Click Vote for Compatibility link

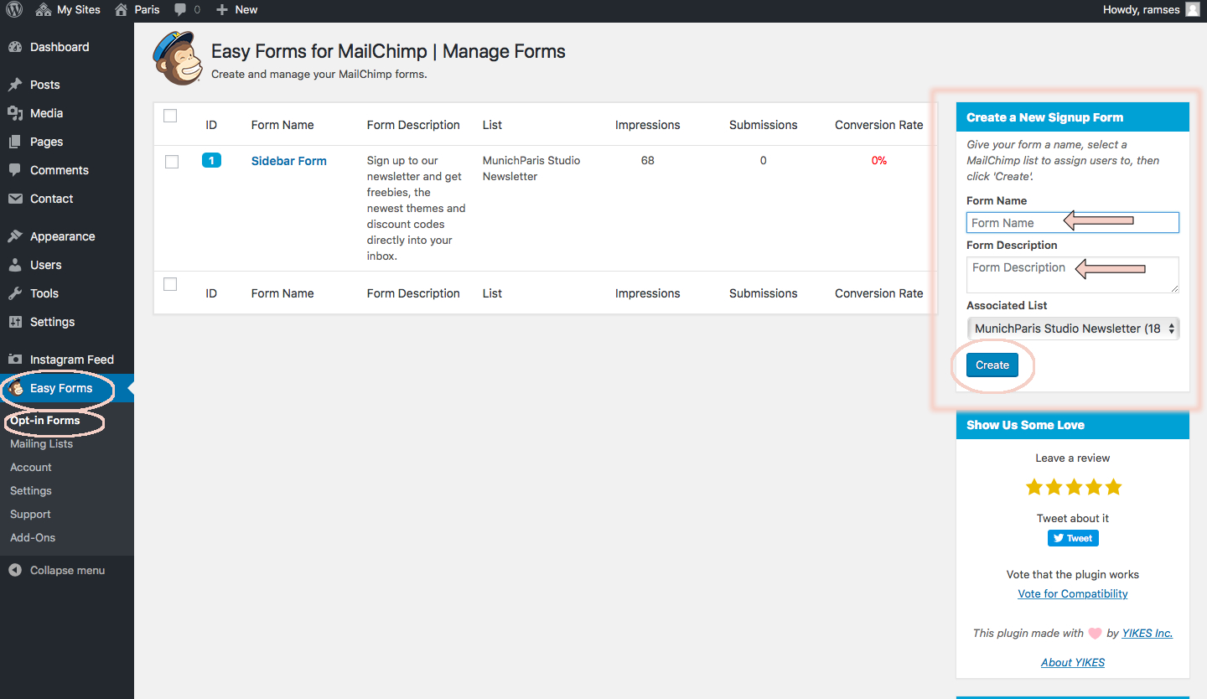click(x=1073, y=593)
